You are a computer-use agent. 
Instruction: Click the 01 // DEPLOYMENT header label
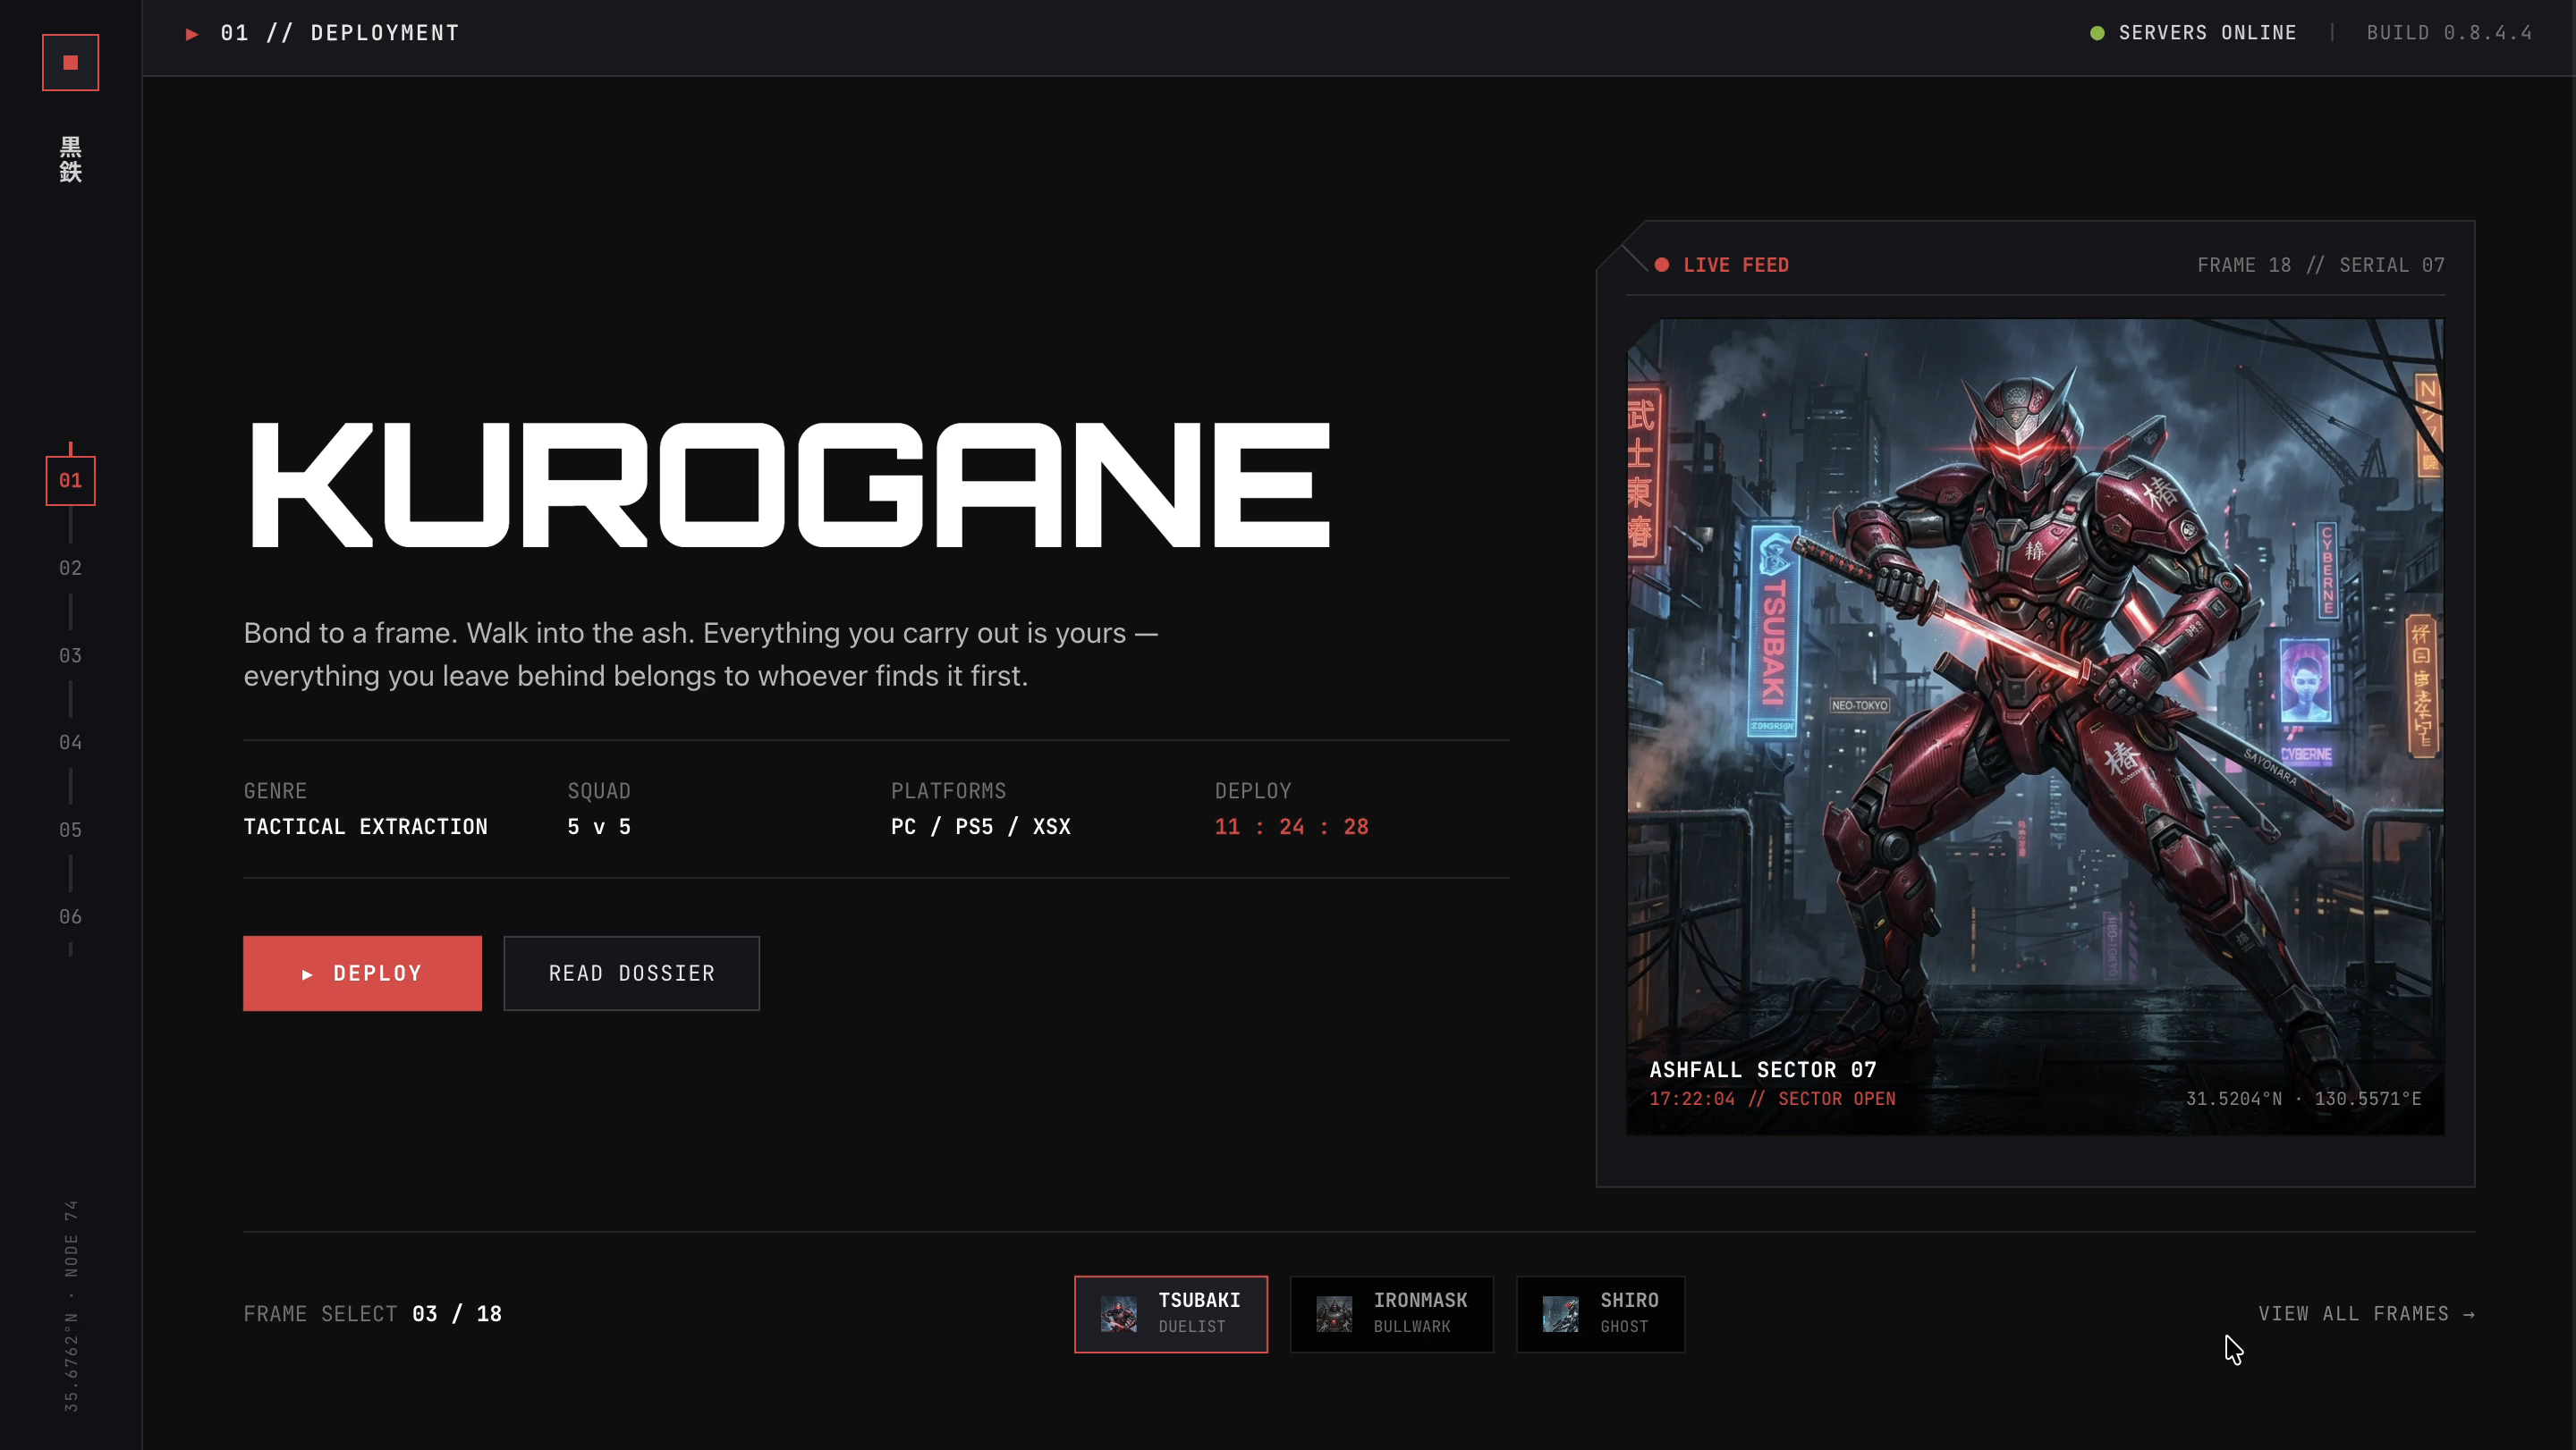point(339,33)
